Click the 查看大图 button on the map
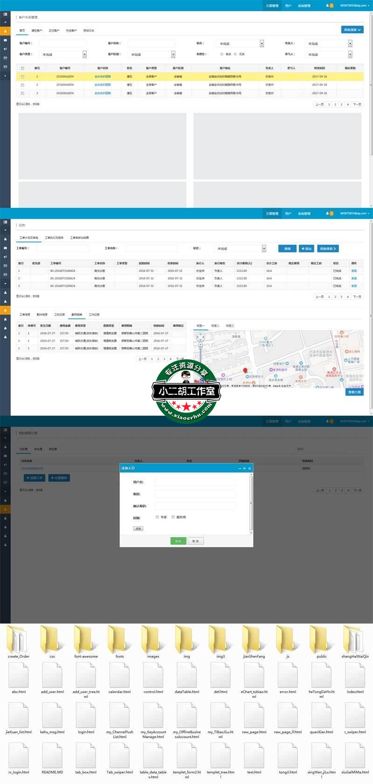373x784 pixels. coord(354,392)
